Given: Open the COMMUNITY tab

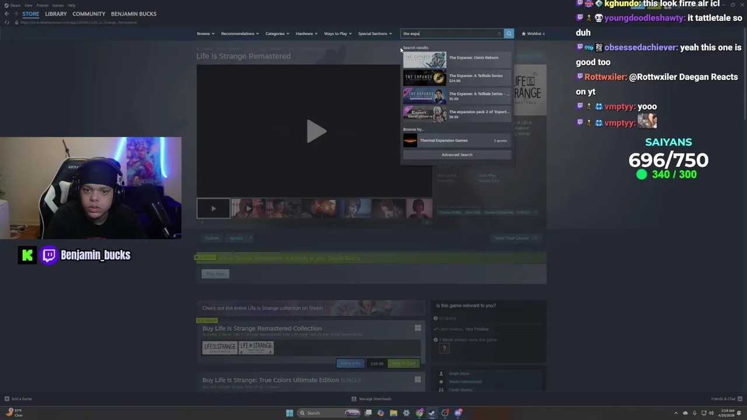Looking at the screenshot, I should click(x=89, y=13).
